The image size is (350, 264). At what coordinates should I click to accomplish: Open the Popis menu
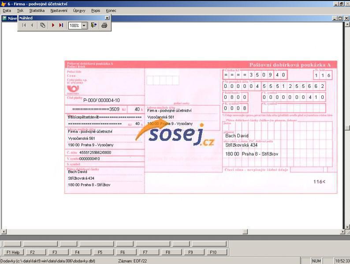96,11
